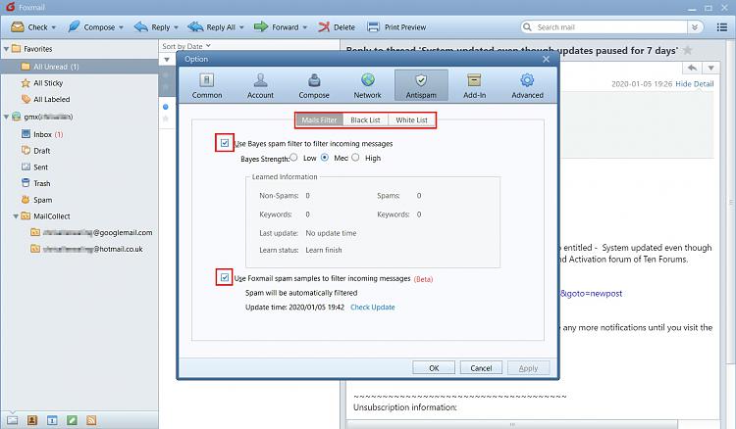This screenshot has height=429, width=736.
Task: Open the Common options tab icon
Action: point(206,80)
